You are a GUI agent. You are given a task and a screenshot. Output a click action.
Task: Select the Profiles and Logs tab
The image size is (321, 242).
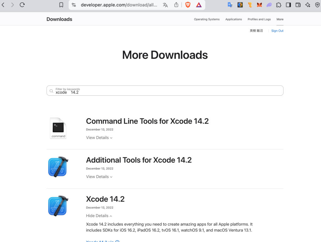click(259, 19)
